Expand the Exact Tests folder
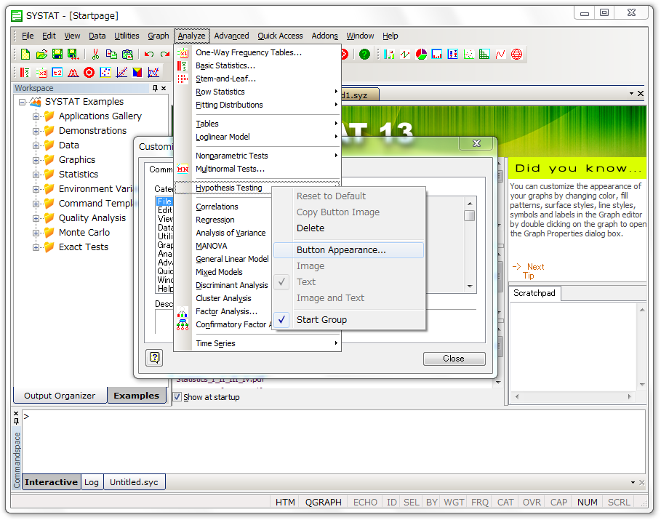Image resolution: width=661 pixels, height=520 pixels. point(36,247)
